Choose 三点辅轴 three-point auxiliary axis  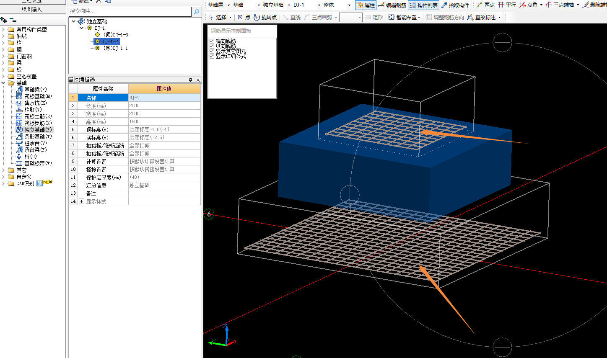[560, 5]
